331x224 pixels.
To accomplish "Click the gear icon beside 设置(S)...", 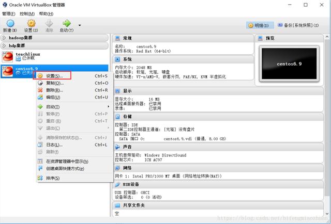I will 40,76.
